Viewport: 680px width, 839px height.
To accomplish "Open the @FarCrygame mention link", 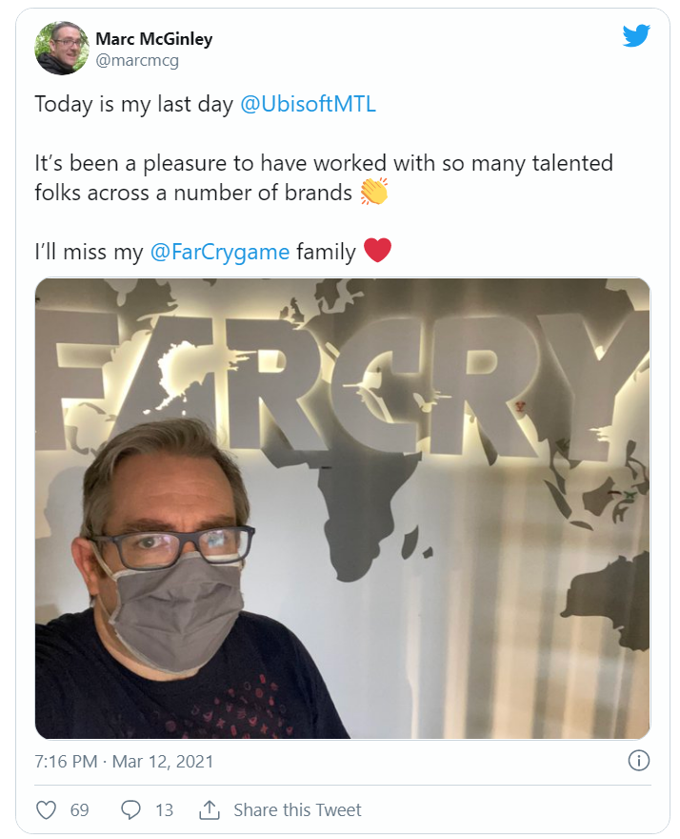I will pos(220,252).
